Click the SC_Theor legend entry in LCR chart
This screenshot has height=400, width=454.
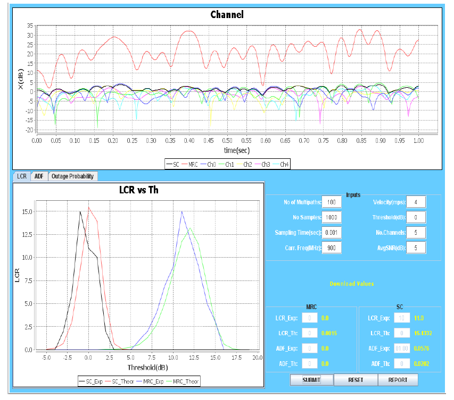(121, 381)
